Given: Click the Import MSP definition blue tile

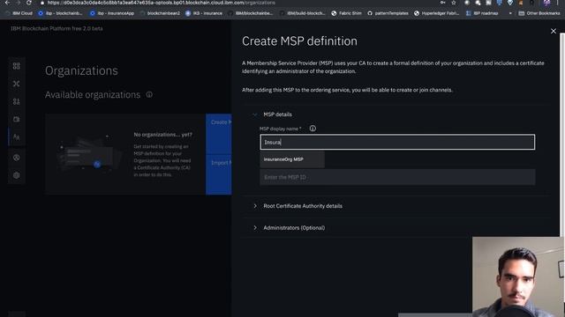Looking at the screenshot, I should click(x=219, y=174).
